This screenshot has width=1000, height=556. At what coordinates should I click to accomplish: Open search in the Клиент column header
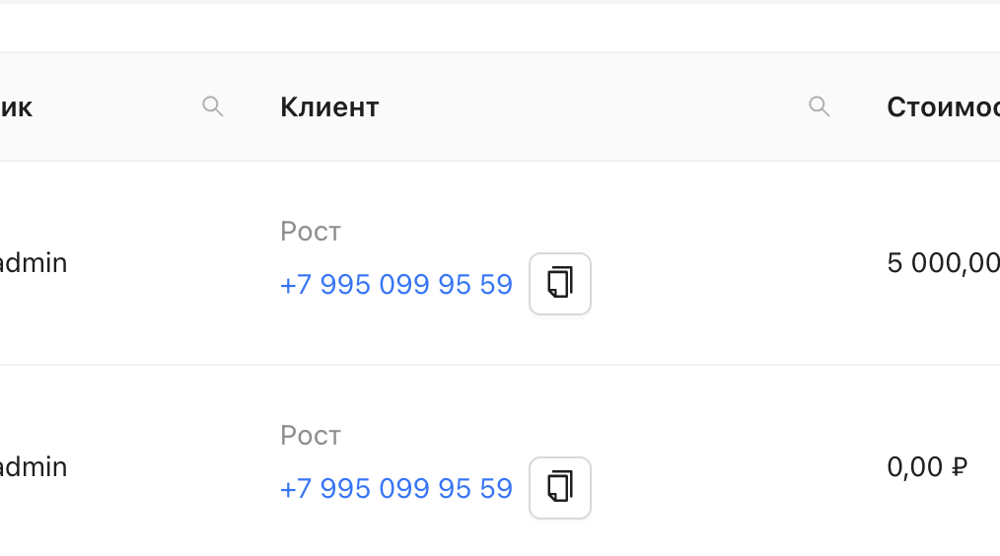tap(819, 106)
